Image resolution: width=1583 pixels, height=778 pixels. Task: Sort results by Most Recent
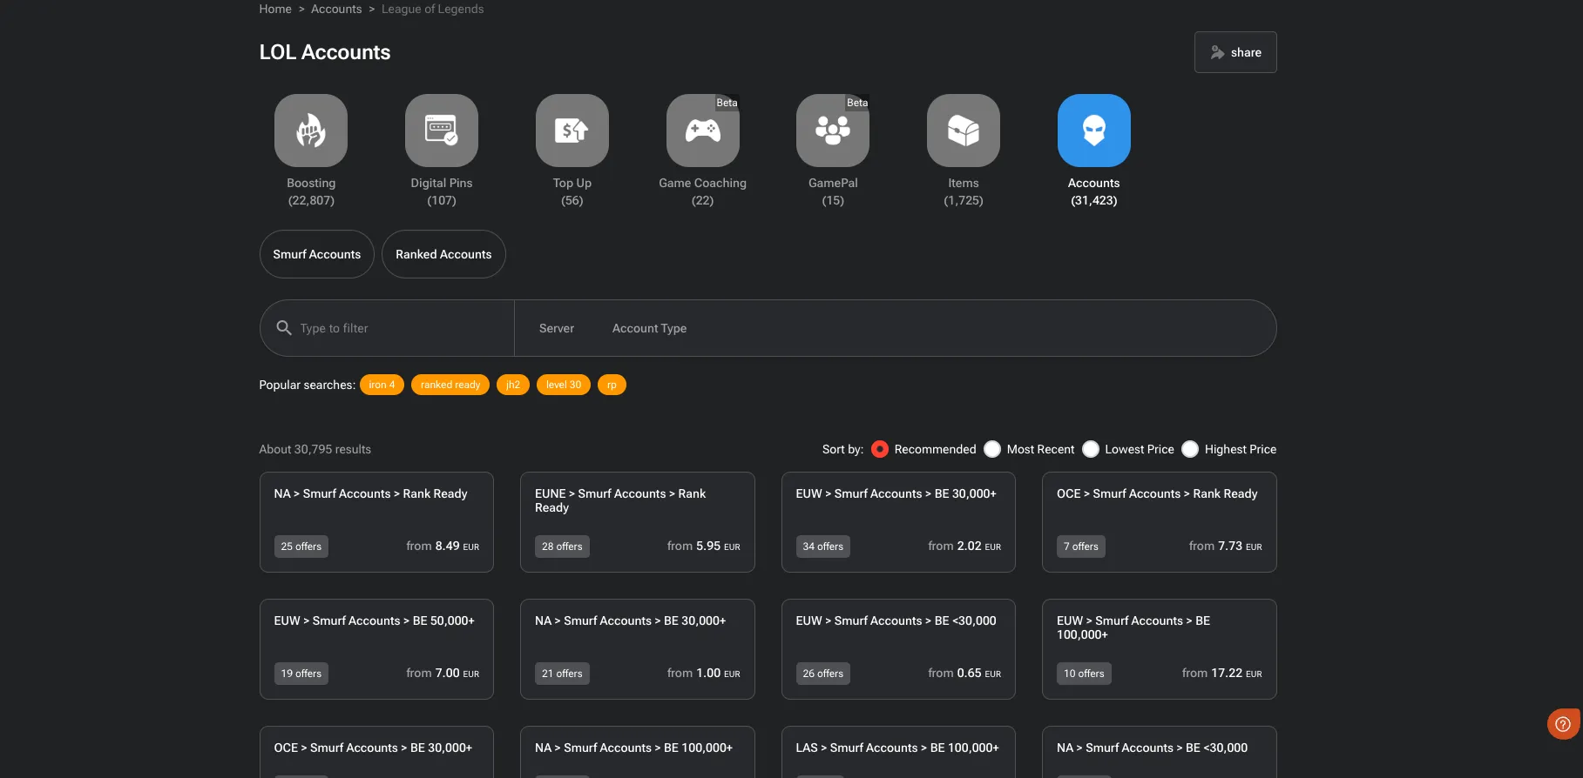coord(992,449)
